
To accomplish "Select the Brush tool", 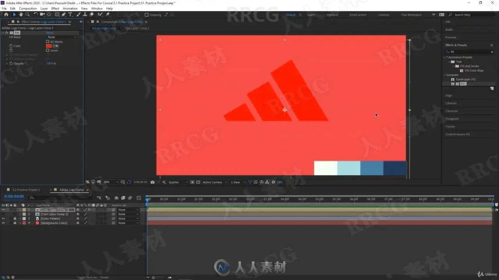I will tap(78, 15).
